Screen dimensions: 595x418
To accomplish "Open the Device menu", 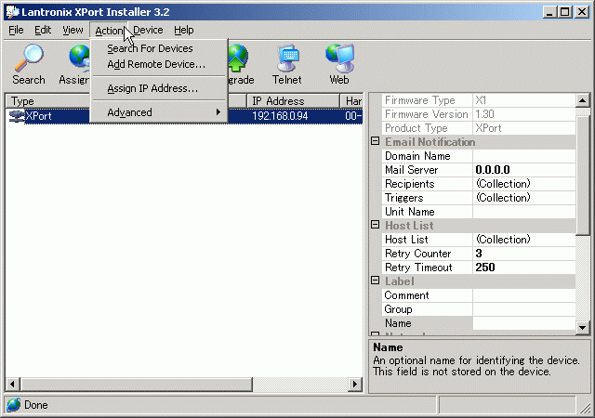I will tap(148, 30).
